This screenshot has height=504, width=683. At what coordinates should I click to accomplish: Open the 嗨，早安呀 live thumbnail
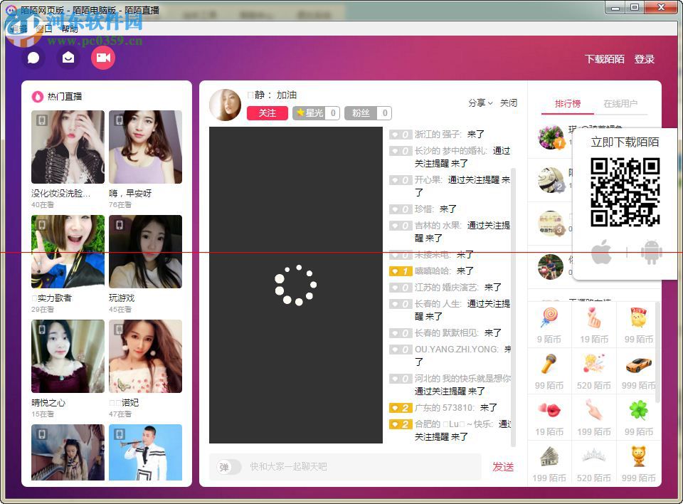pos(145,147)
